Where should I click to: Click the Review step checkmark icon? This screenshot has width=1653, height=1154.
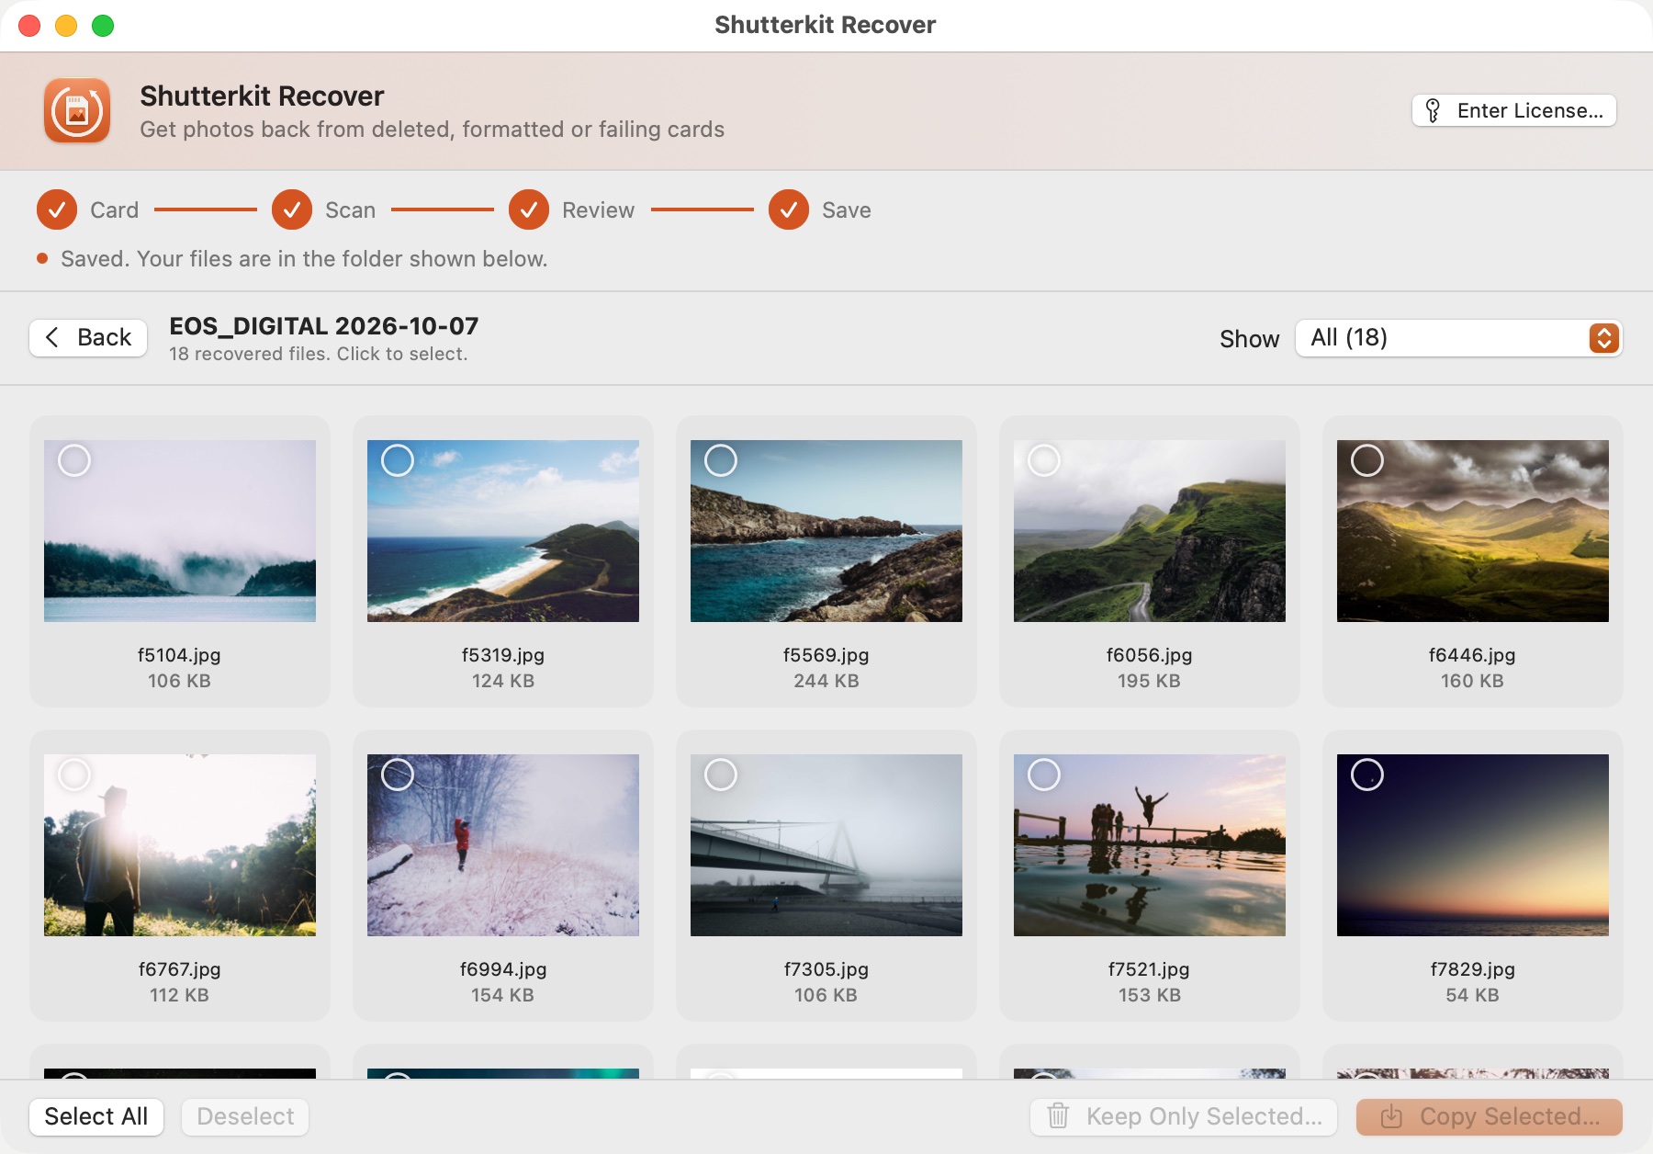pyautogui.click(x=529, y=209)
